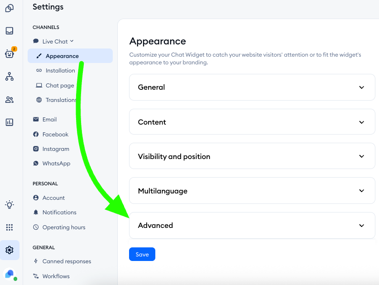Open Operating hours settings

coord(63,227)
